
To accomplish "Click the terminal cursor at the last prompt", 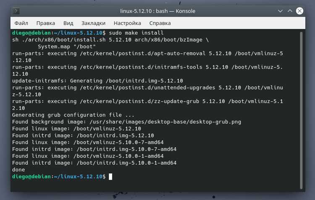I will tap(110, 177).
